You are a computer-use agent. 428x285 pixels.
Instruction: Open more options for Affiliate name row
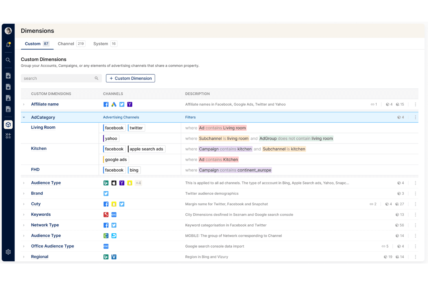[415, 105]
